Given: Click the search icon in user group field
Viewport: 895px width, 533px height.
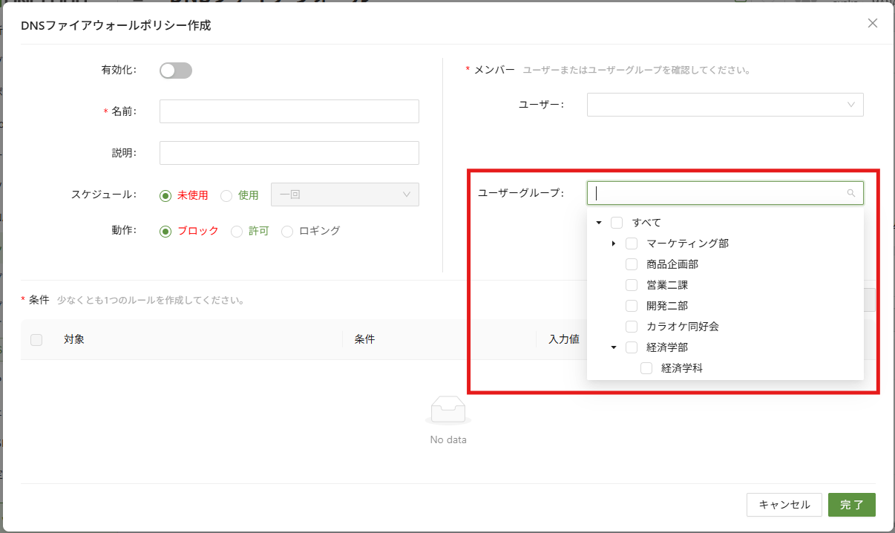Looking at the screenshot, I should (x=851, y=193).
